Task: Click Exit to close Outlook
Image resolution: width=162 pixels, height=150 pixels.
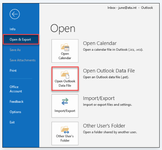Action: pyautogui.click(x=12, y=122)
